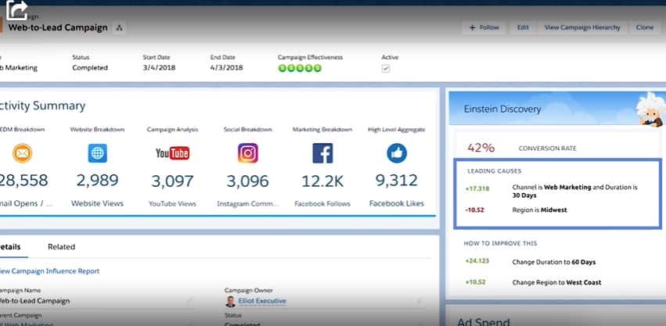Click the share arrow icon at top left
Image resolution: width=666 pixels, height=326 pixels.
pos(16,9)
